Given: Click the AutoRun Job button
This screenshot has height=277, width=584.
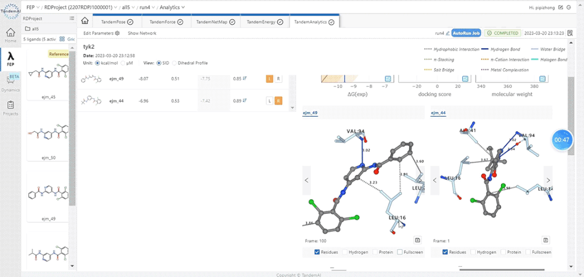Looking at the screenshot, I should click(466, 33).
